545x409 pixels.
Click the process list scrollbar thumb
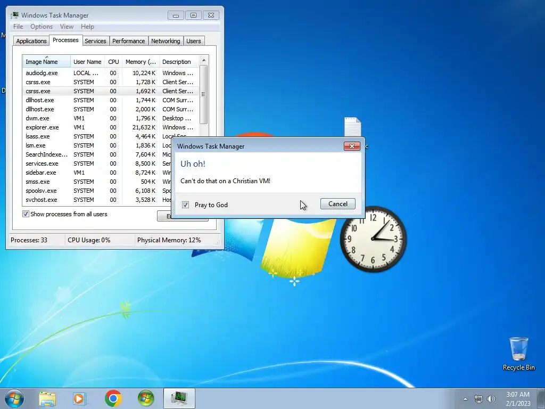pos(204,94)
